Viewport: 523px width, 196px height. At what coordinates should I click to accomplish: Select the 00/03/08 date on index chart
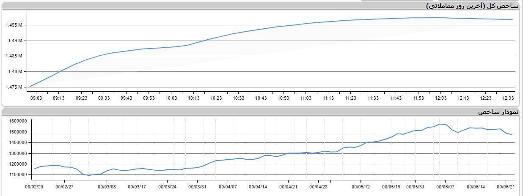point(106,185)
